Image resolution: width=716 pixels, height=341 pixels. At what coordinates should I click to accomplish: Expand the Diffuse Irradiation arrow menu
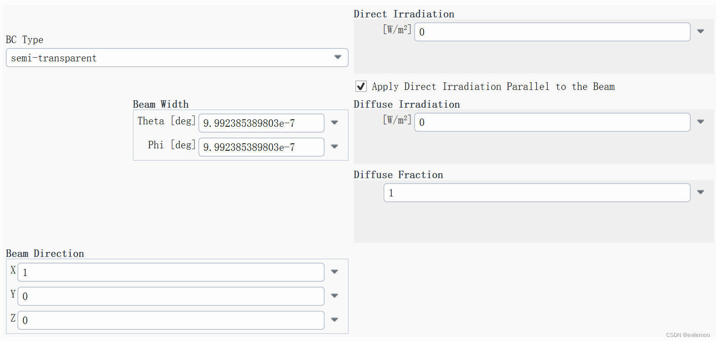tap(701, 122)
